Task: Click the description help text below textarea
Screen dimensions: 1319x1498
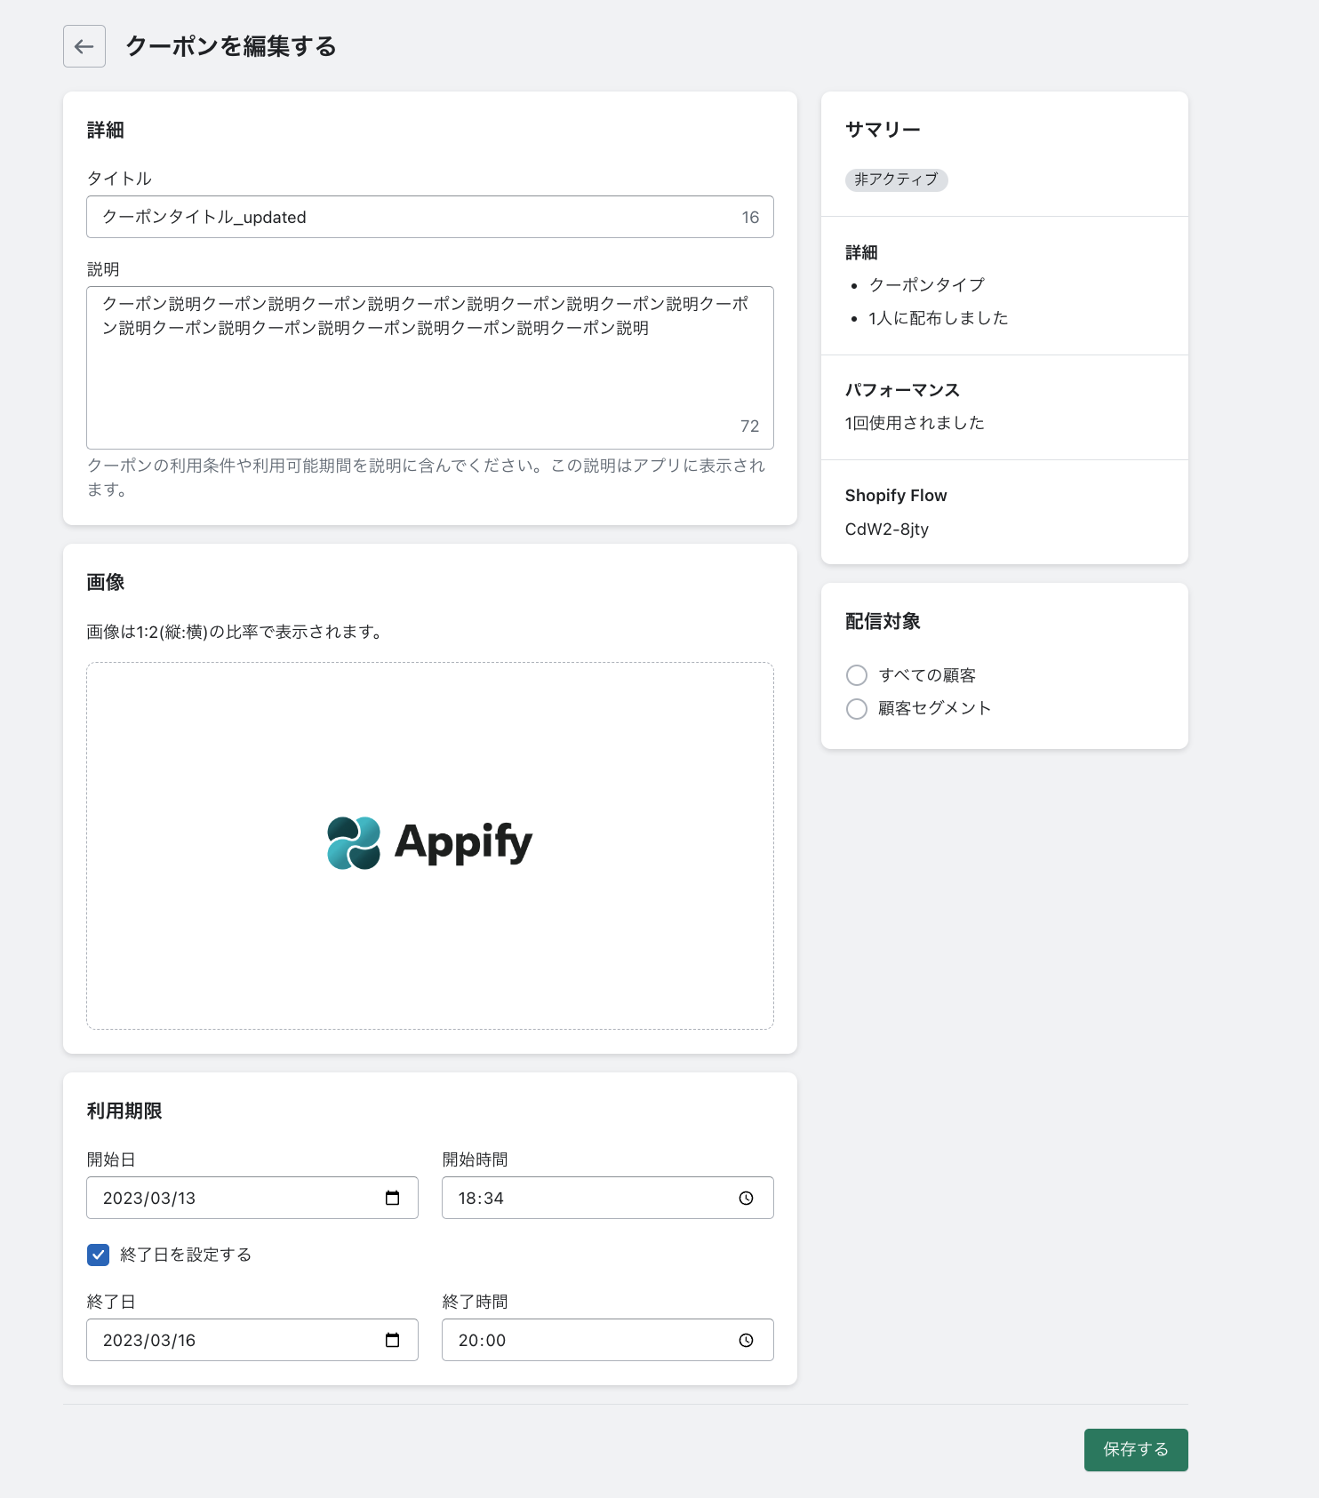Action: (426, 477)
